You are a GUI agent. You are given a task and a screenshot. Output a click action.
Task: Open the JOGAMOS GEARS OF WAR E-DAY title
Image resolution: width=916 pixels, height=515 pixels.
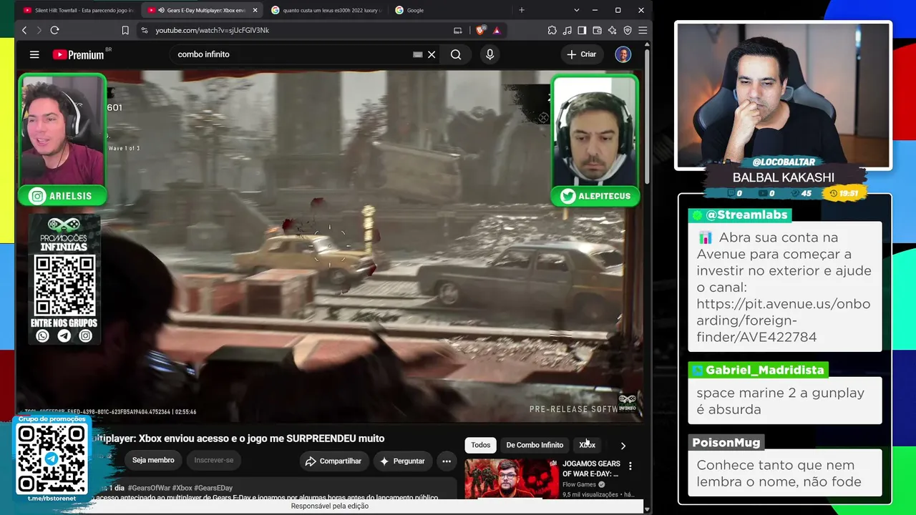591,469
